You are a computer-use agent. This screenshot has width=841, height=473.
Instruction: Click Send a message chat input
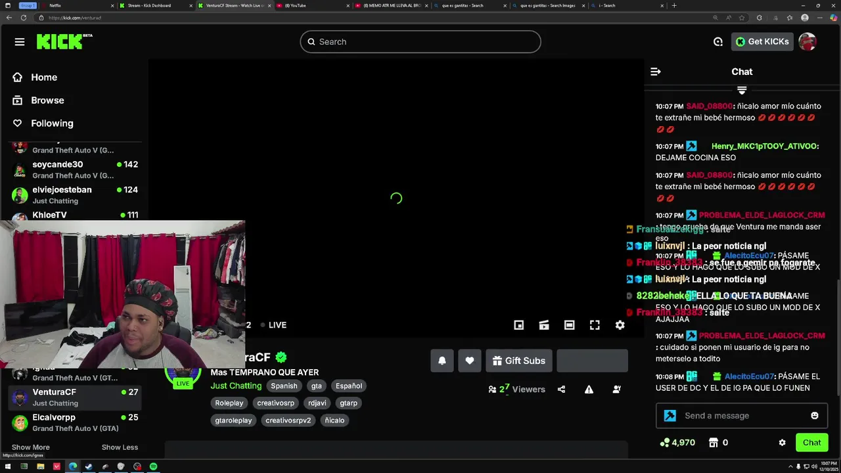(x=741, y=415)
